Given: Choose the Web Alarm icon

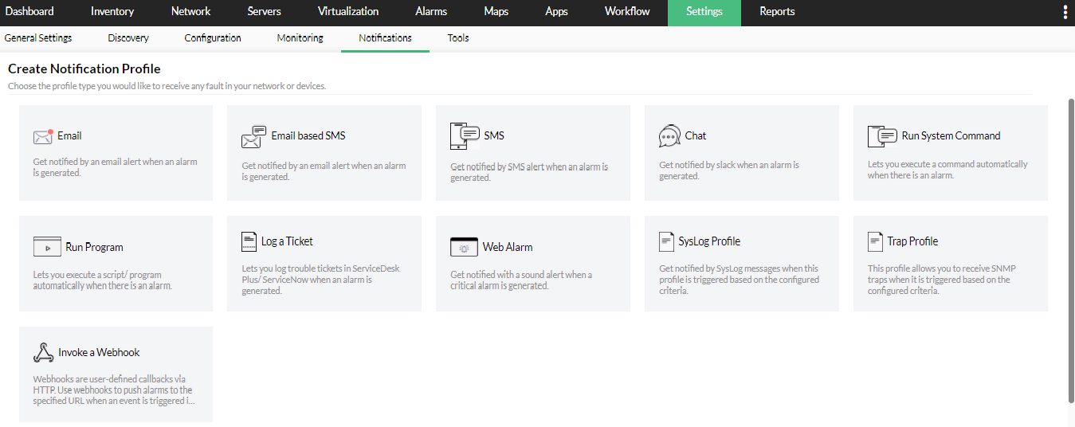Looking at the screenshot, I should coord(464,247).
